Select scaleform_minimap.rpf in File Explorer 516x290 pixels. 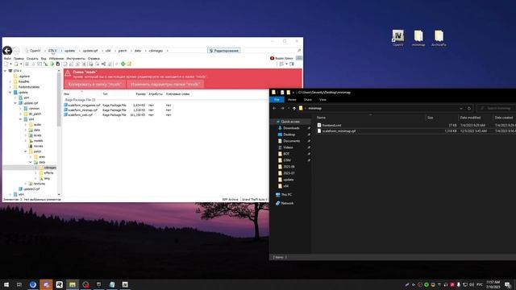(336, 130)
